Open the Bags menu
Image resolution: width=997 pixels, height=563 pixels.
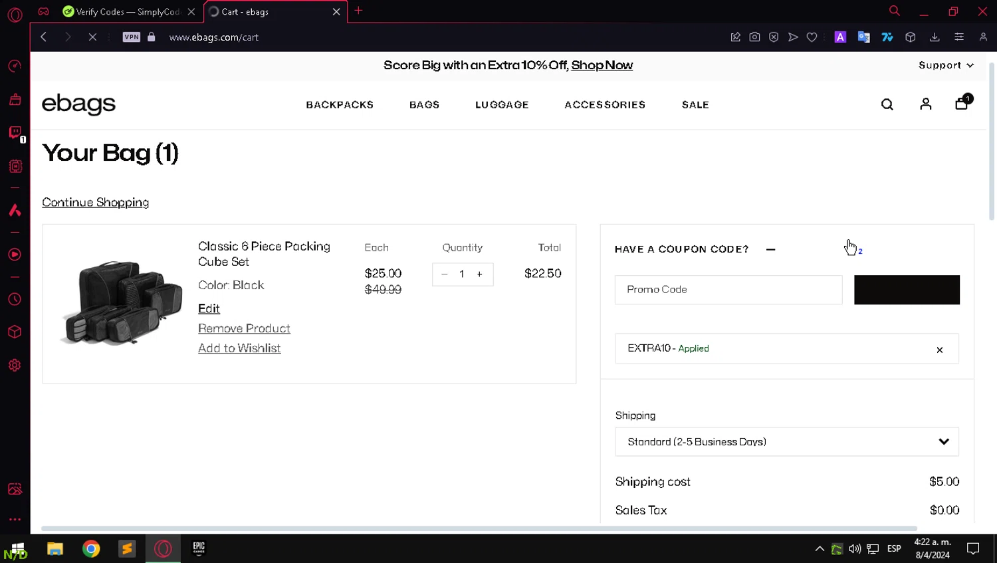coord(424,105)
